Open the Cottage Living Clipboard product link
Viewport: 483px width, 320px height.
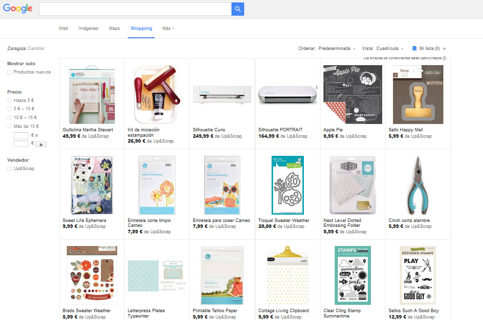[x=283, y=311]
